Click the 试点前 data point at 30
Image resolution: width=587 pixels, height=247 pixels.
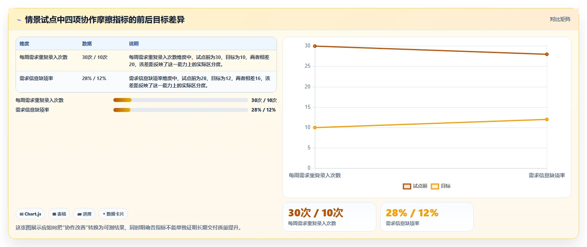point(315,46)
